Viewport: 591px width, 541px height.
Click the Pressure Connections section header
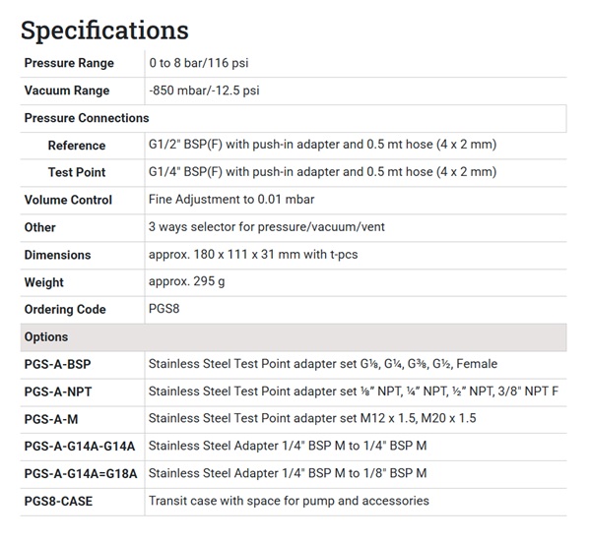tap(87, 118)
